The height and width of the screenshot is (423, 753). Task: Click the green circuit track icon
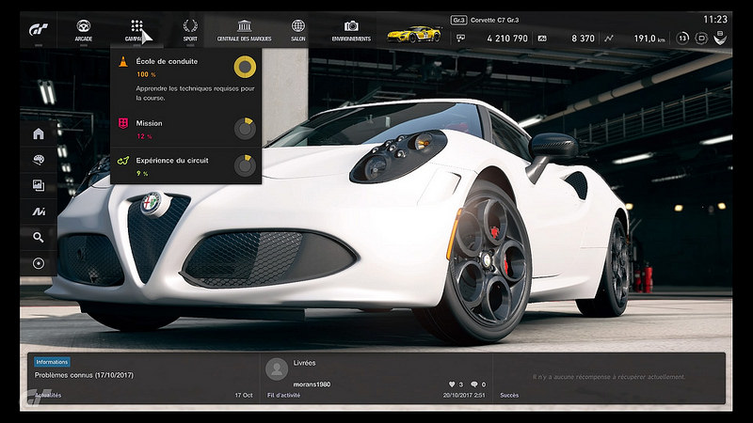[123, 161]
